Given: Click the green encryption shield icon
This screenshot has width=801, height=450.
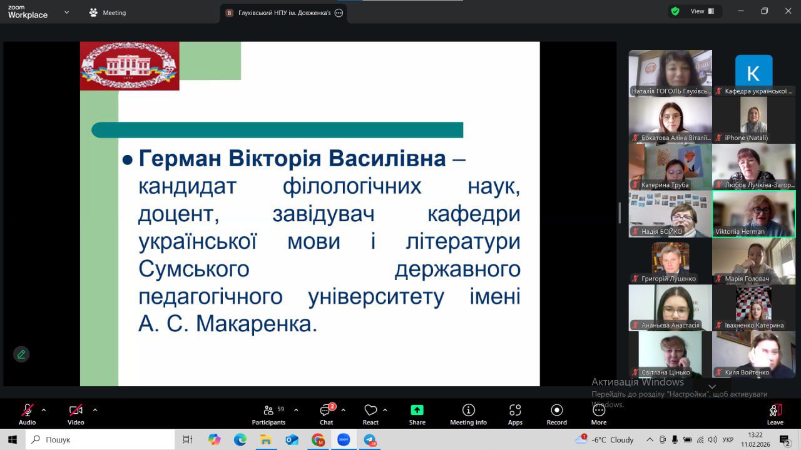Looking at the screenshot, I should tap(675, 11).
